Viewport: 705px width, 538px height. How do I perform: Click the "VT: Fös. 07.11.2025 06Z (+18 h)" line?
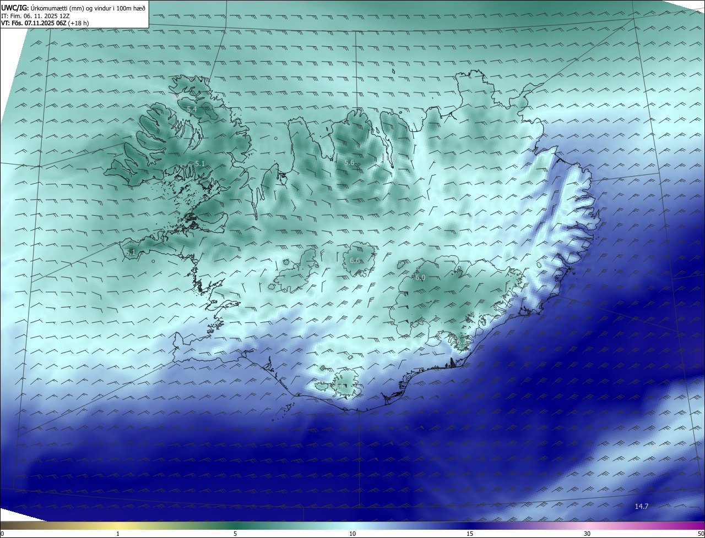click(x=45, y=23)
